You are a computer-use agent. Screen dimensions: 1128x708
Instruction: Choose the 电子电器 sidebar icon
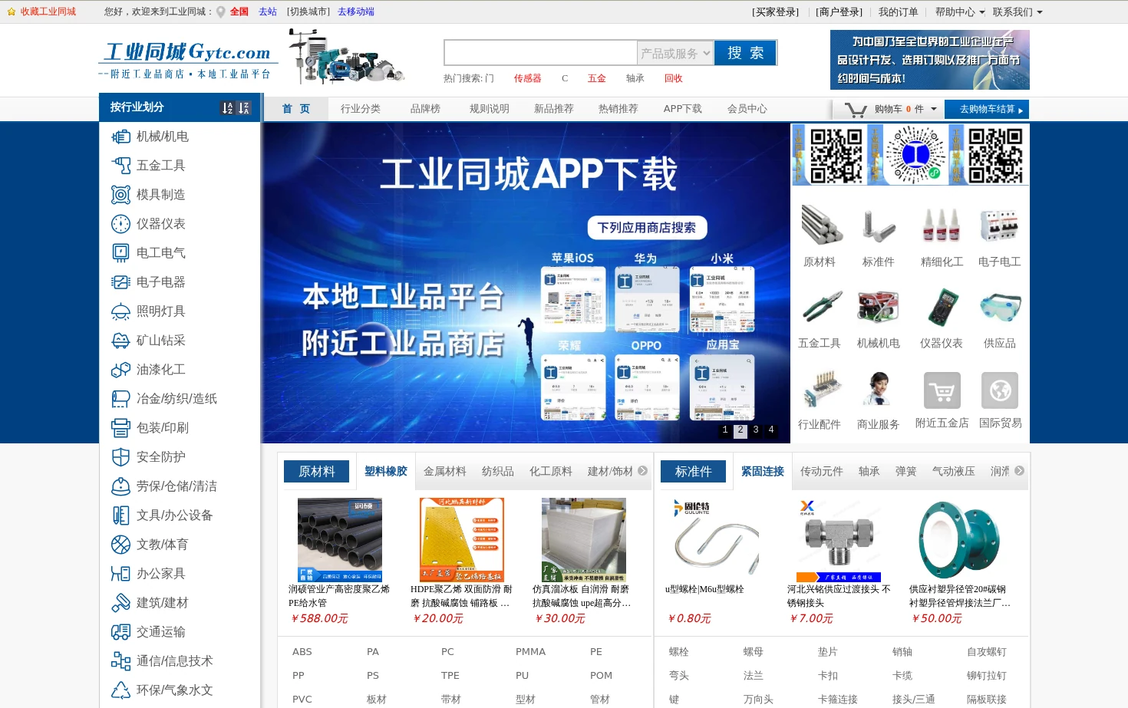pyautogui.click(x=120, y=282)
